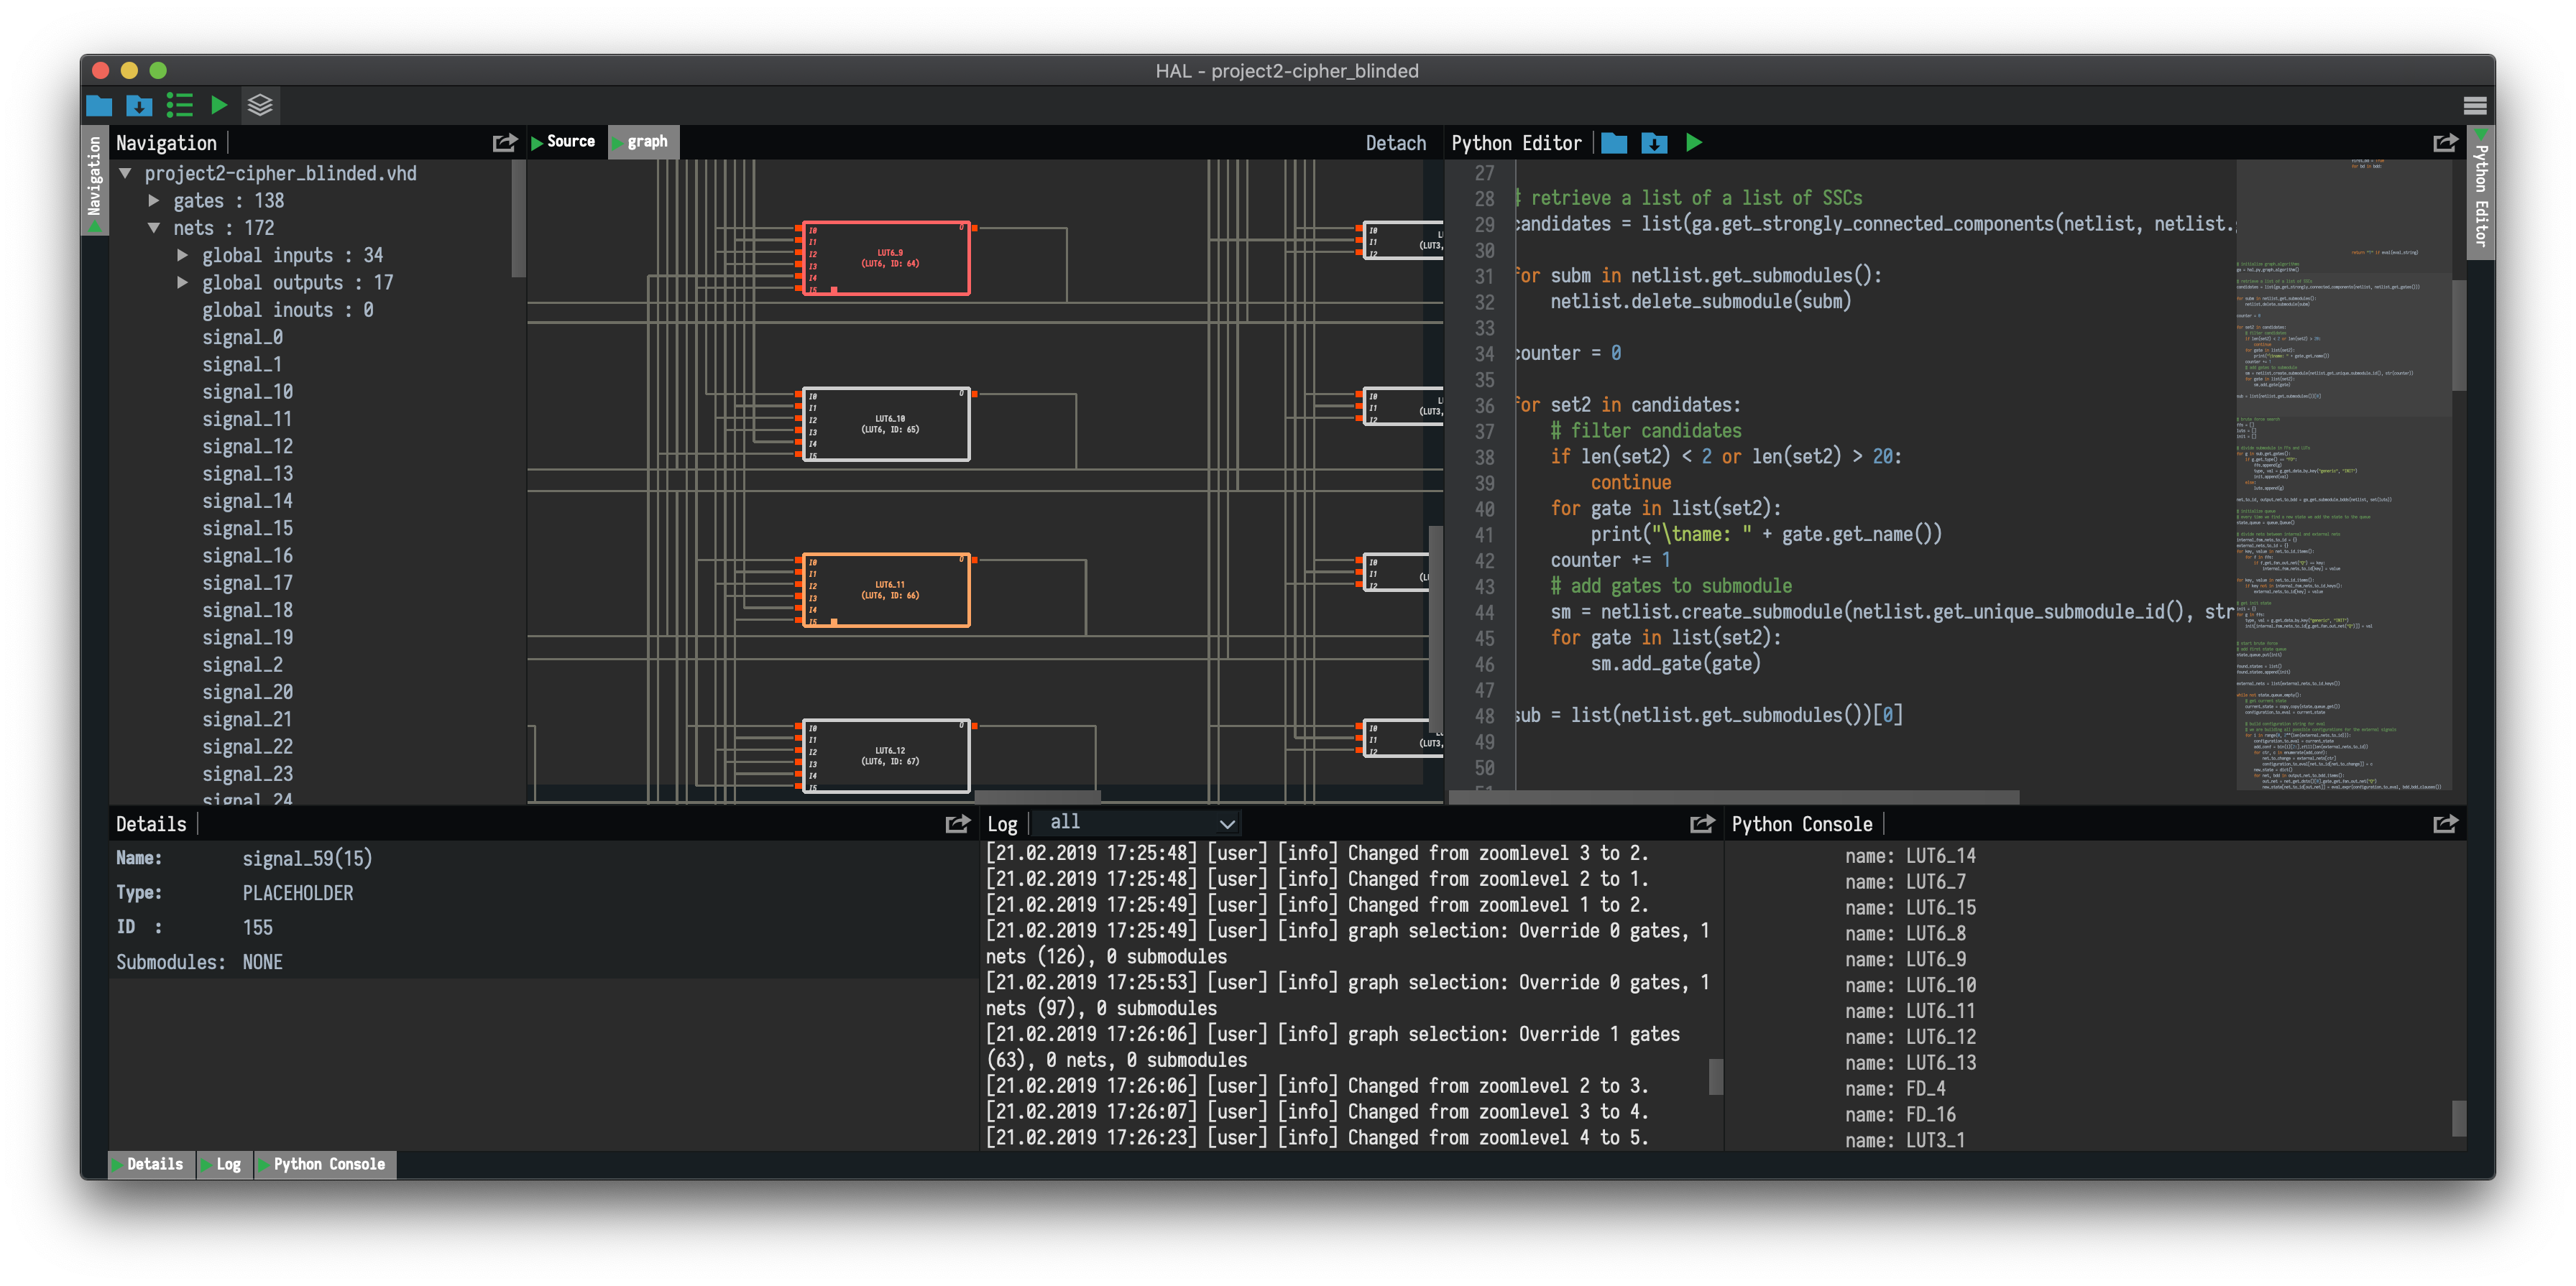Click the signal_59(15) name value in Details
Viewport: 2576px width, 1286px height.
pyautogui.click(x=307, y=859)
